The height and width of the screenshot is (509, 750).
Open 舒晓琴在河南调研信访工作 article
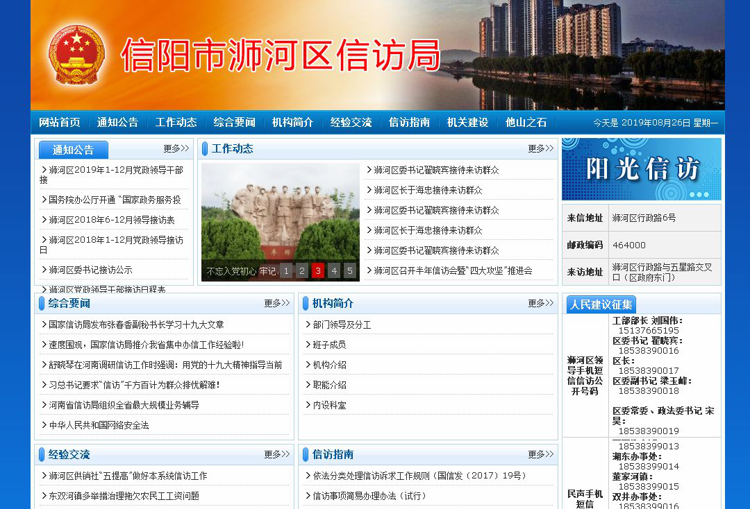point(165,365)
